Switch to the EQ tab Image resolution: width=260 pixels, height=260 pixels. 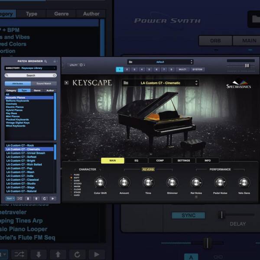pyautogui.click(x=136, y=160)
